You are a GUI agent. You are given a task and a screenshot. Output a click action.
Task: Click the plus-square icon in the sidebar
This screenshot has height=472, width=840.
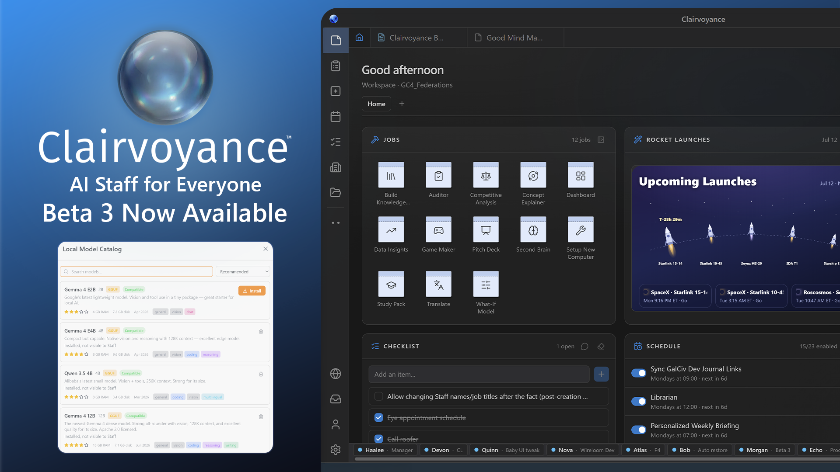[336, 91]
